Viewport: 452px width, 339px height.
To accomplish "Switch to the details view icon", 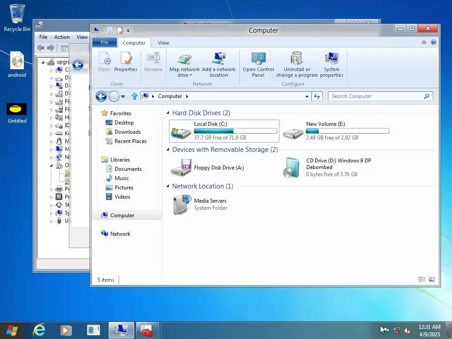I will (422, 279).
